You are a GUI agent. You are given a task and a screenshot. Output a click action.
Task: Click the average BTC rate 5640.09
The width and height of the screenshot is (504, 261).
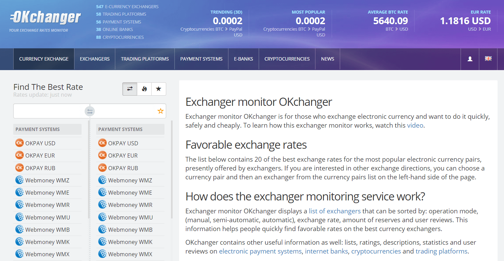[390, 21]
